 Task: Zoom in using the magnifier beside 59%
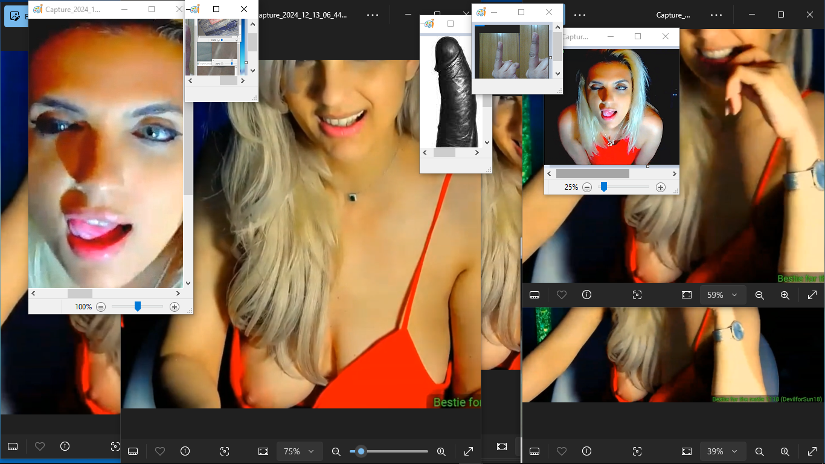785,295
